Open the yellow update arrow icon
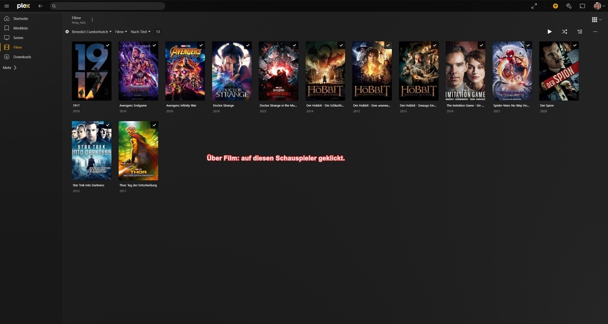The width and height of the screenshot is (608, 324). point(555,6)
